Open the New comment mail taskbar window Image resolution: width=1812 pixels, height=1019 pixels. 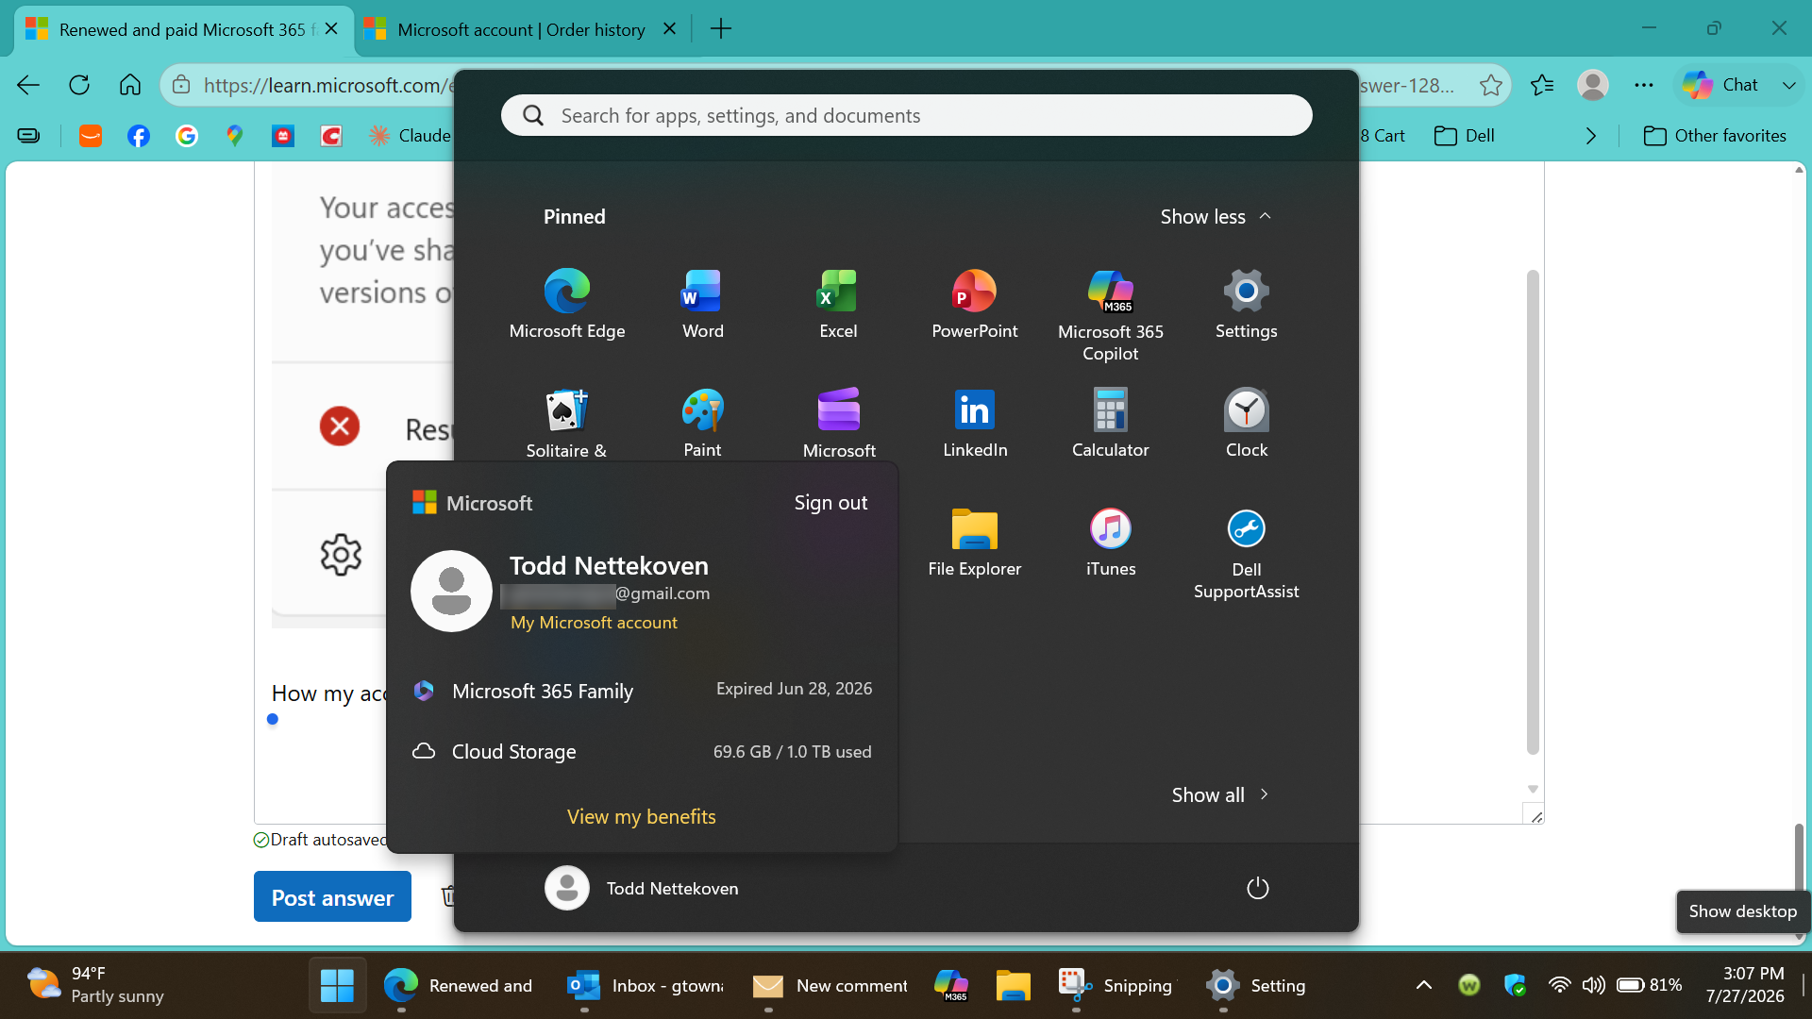[830, 985]
